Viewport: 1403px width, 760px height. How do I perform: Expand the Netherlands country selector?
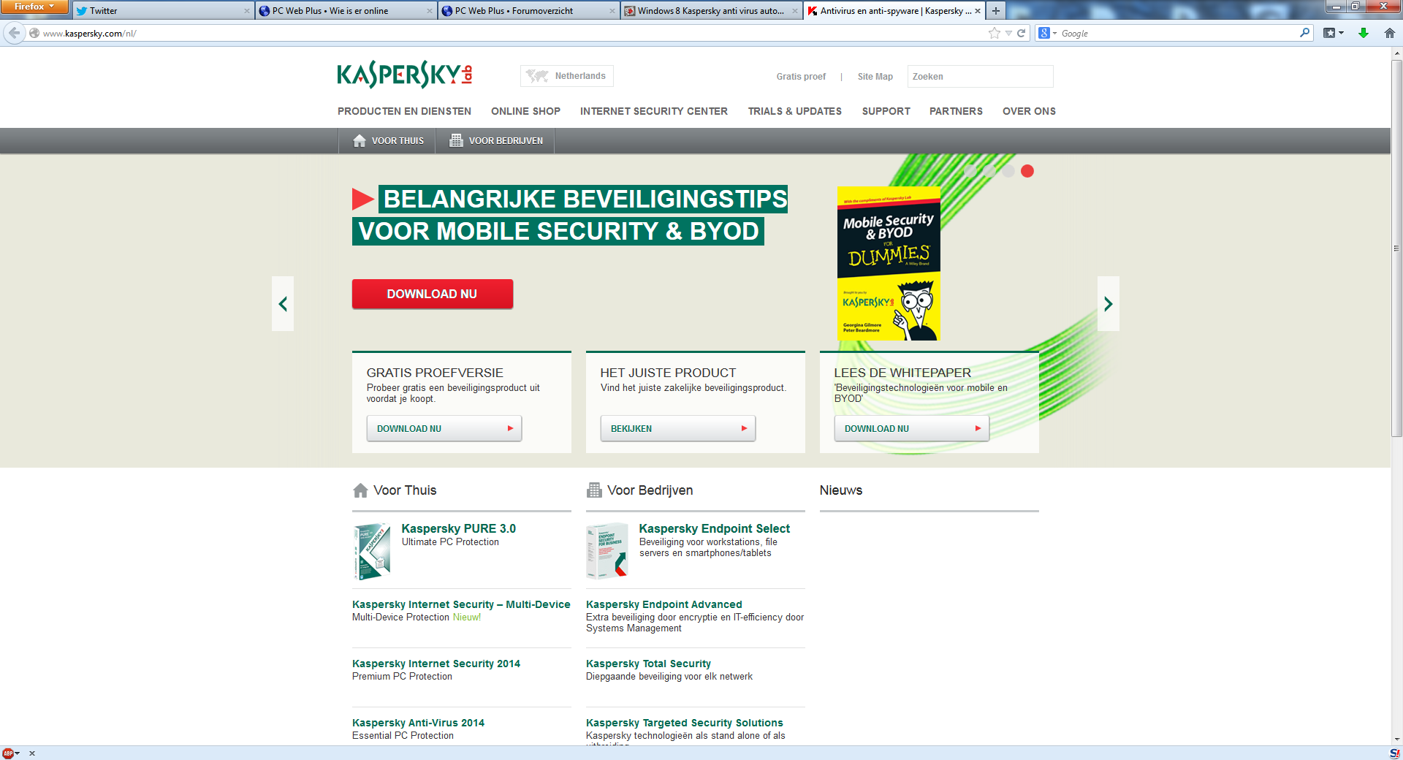567,76
